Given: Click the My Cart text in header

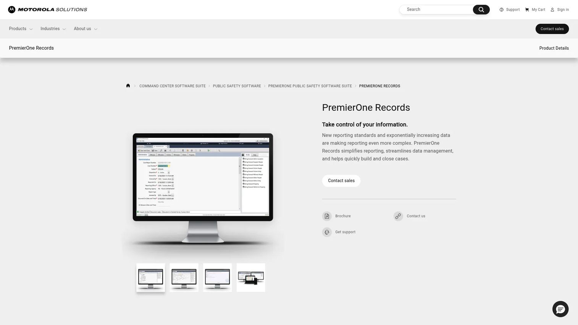Looking at the screenshot, I should coord(538,10).
